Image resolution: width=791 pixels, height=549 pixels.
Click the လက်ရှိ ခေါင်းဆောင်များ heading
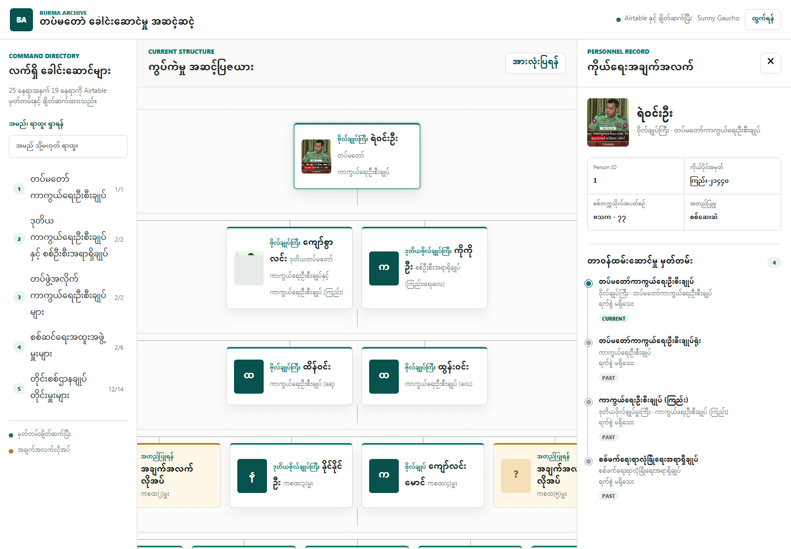click(x=60, y=71)
